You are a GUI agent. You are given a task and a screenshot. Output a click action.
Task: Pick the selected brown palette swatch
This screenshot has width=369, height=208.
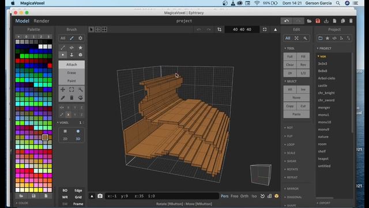tap(45, 138)
